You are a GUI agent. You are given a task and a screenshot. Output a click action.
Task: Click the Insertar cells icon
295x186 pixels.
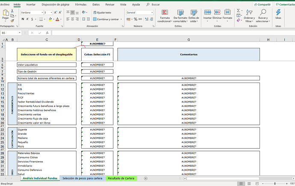pos(207,12)
